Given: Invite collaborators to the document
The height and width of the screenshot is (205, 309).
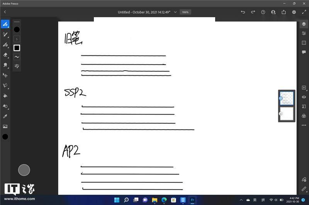Looking at the screenshot, I should [x=273, y=12].
